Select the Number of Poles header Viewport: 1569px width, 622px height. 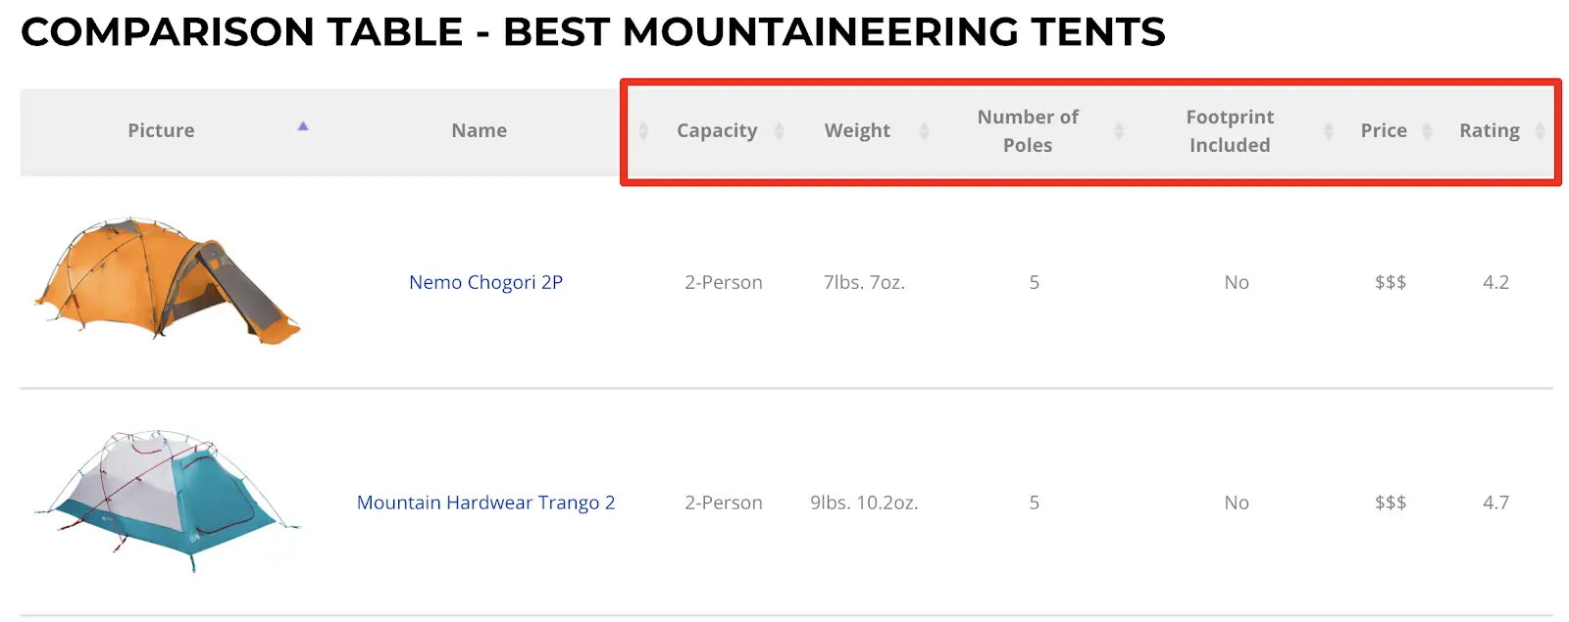pos(1028,130)
